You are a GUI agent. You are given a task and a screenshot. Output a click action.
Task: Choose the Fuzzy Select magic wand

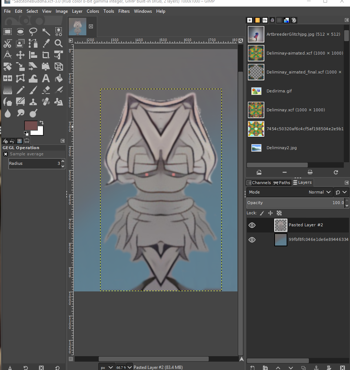(46, 32)
